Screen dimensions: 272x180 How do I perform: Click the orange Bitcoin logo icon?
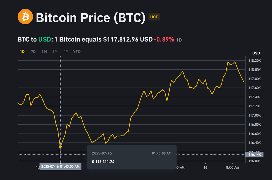tap(25, 17)
